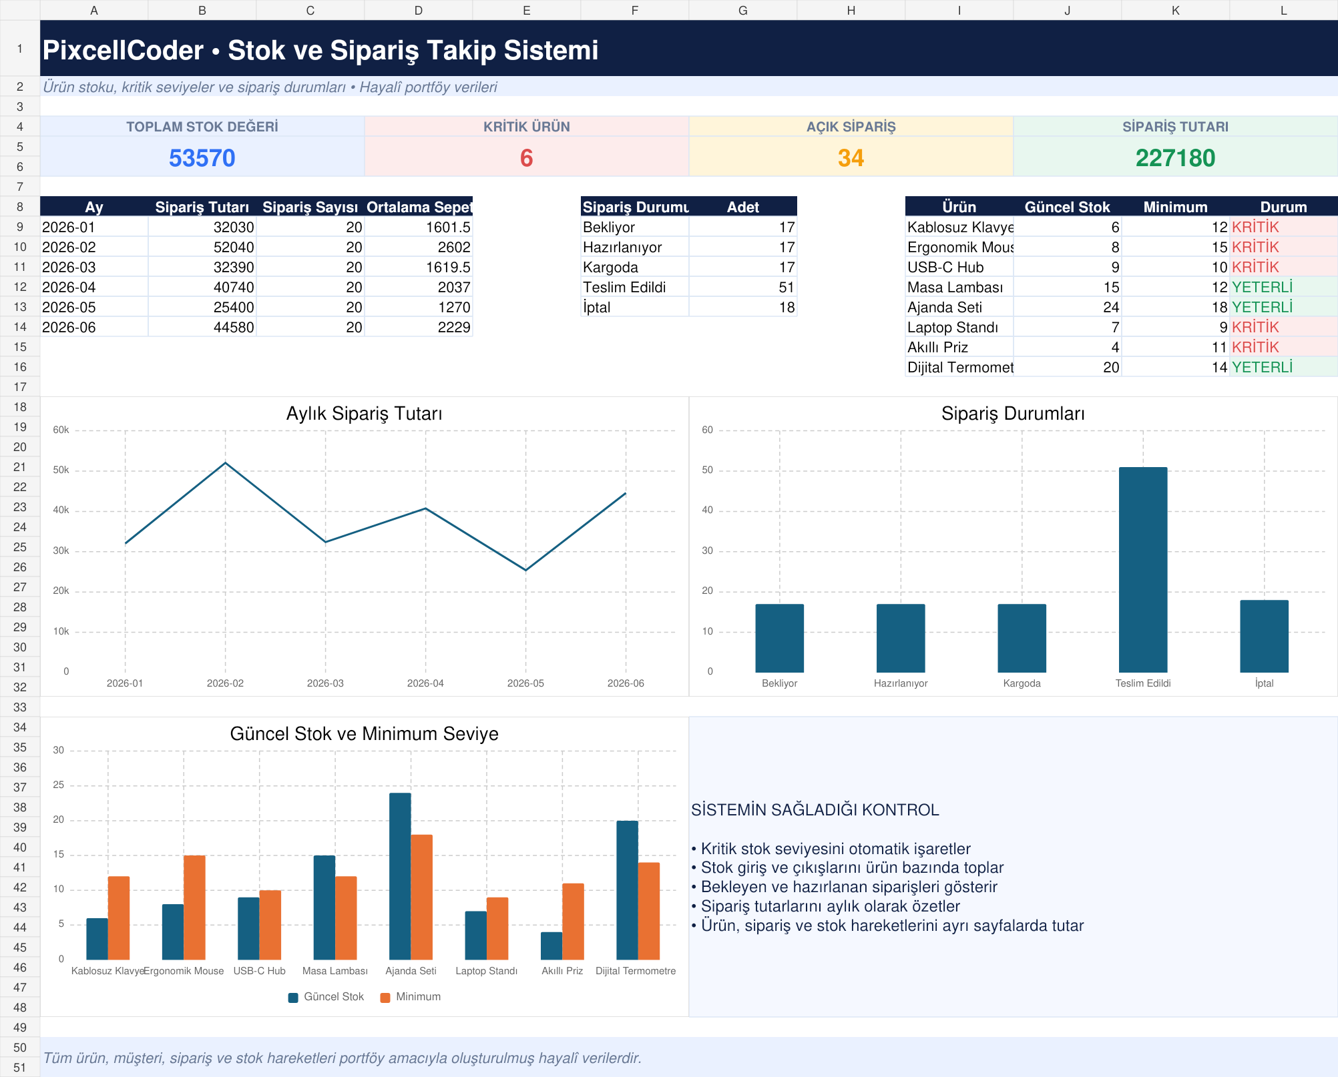Select the YETERLİ status for Masa Lambası

pyautogui.click(x=1284, y=287)
